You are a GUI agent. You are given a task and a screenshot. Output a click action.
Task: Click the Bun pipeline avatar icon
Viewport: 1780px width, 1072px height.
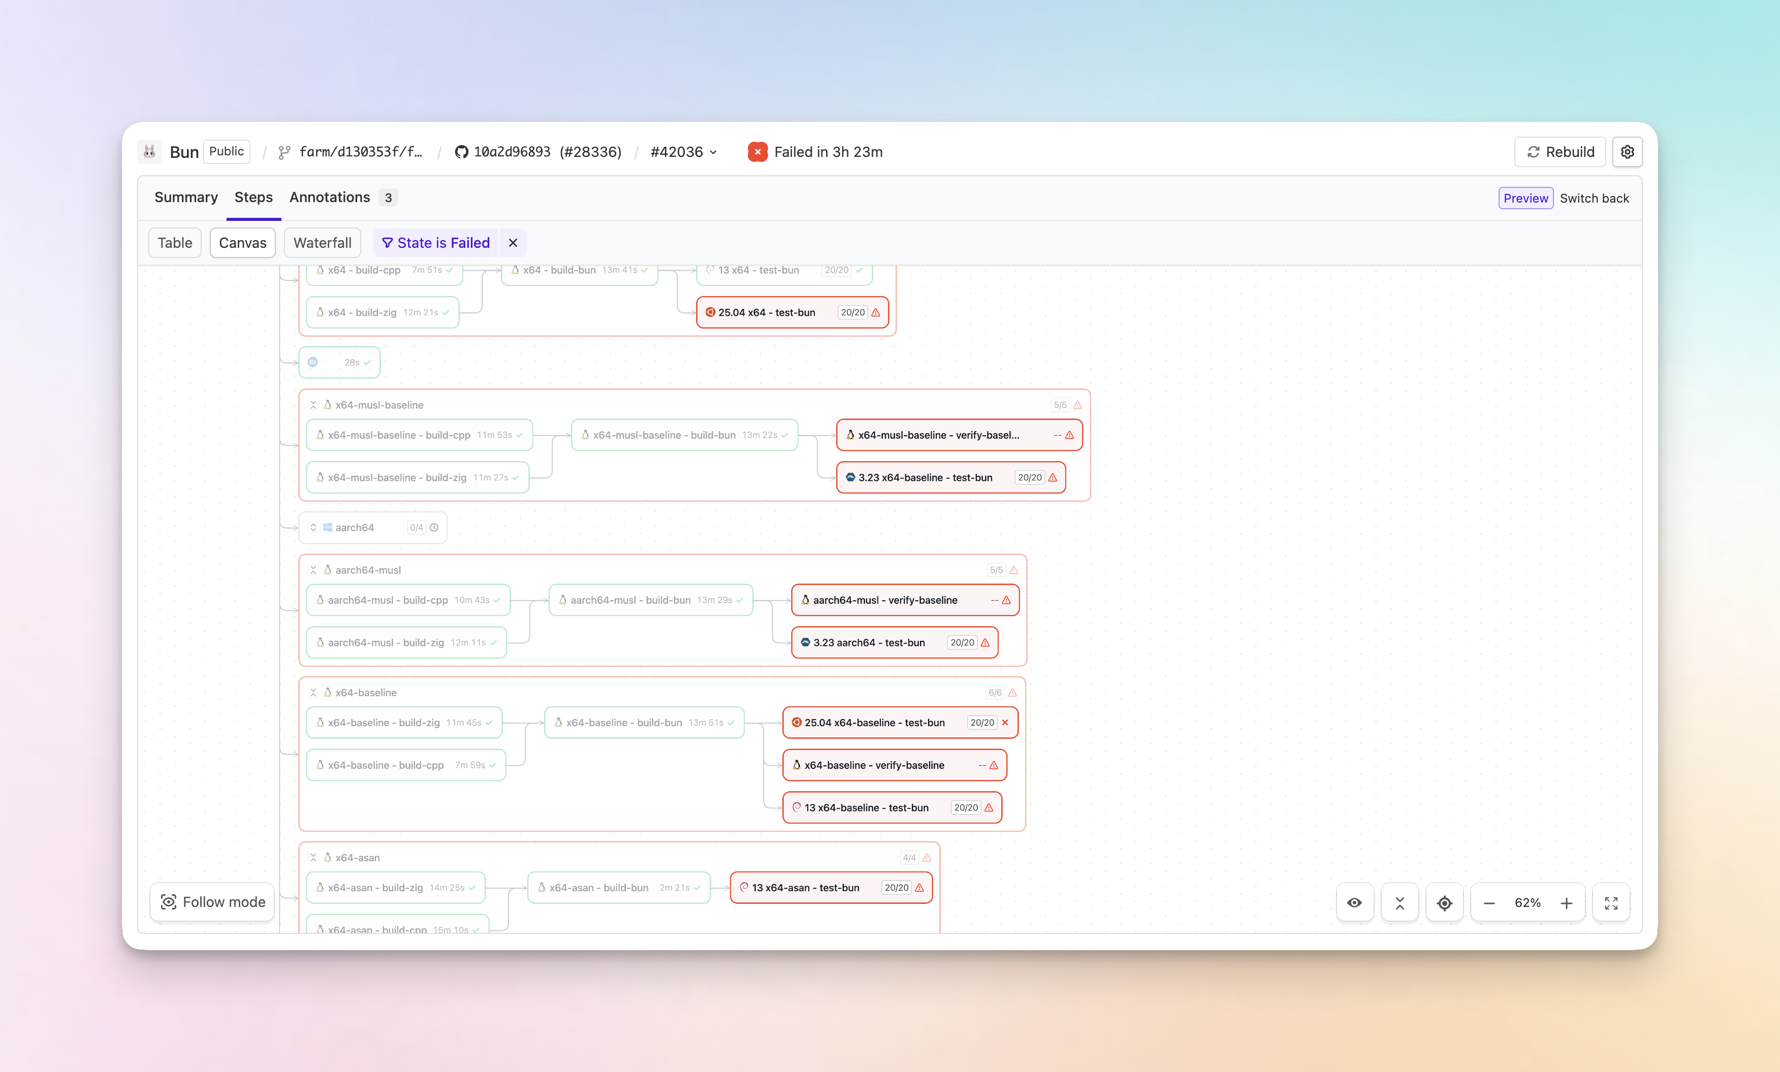point(149,152)
